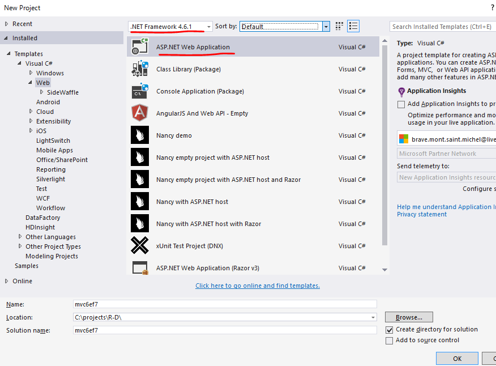
Task: Click the Application Insights lightbulb icon
Action: point(401,92)
